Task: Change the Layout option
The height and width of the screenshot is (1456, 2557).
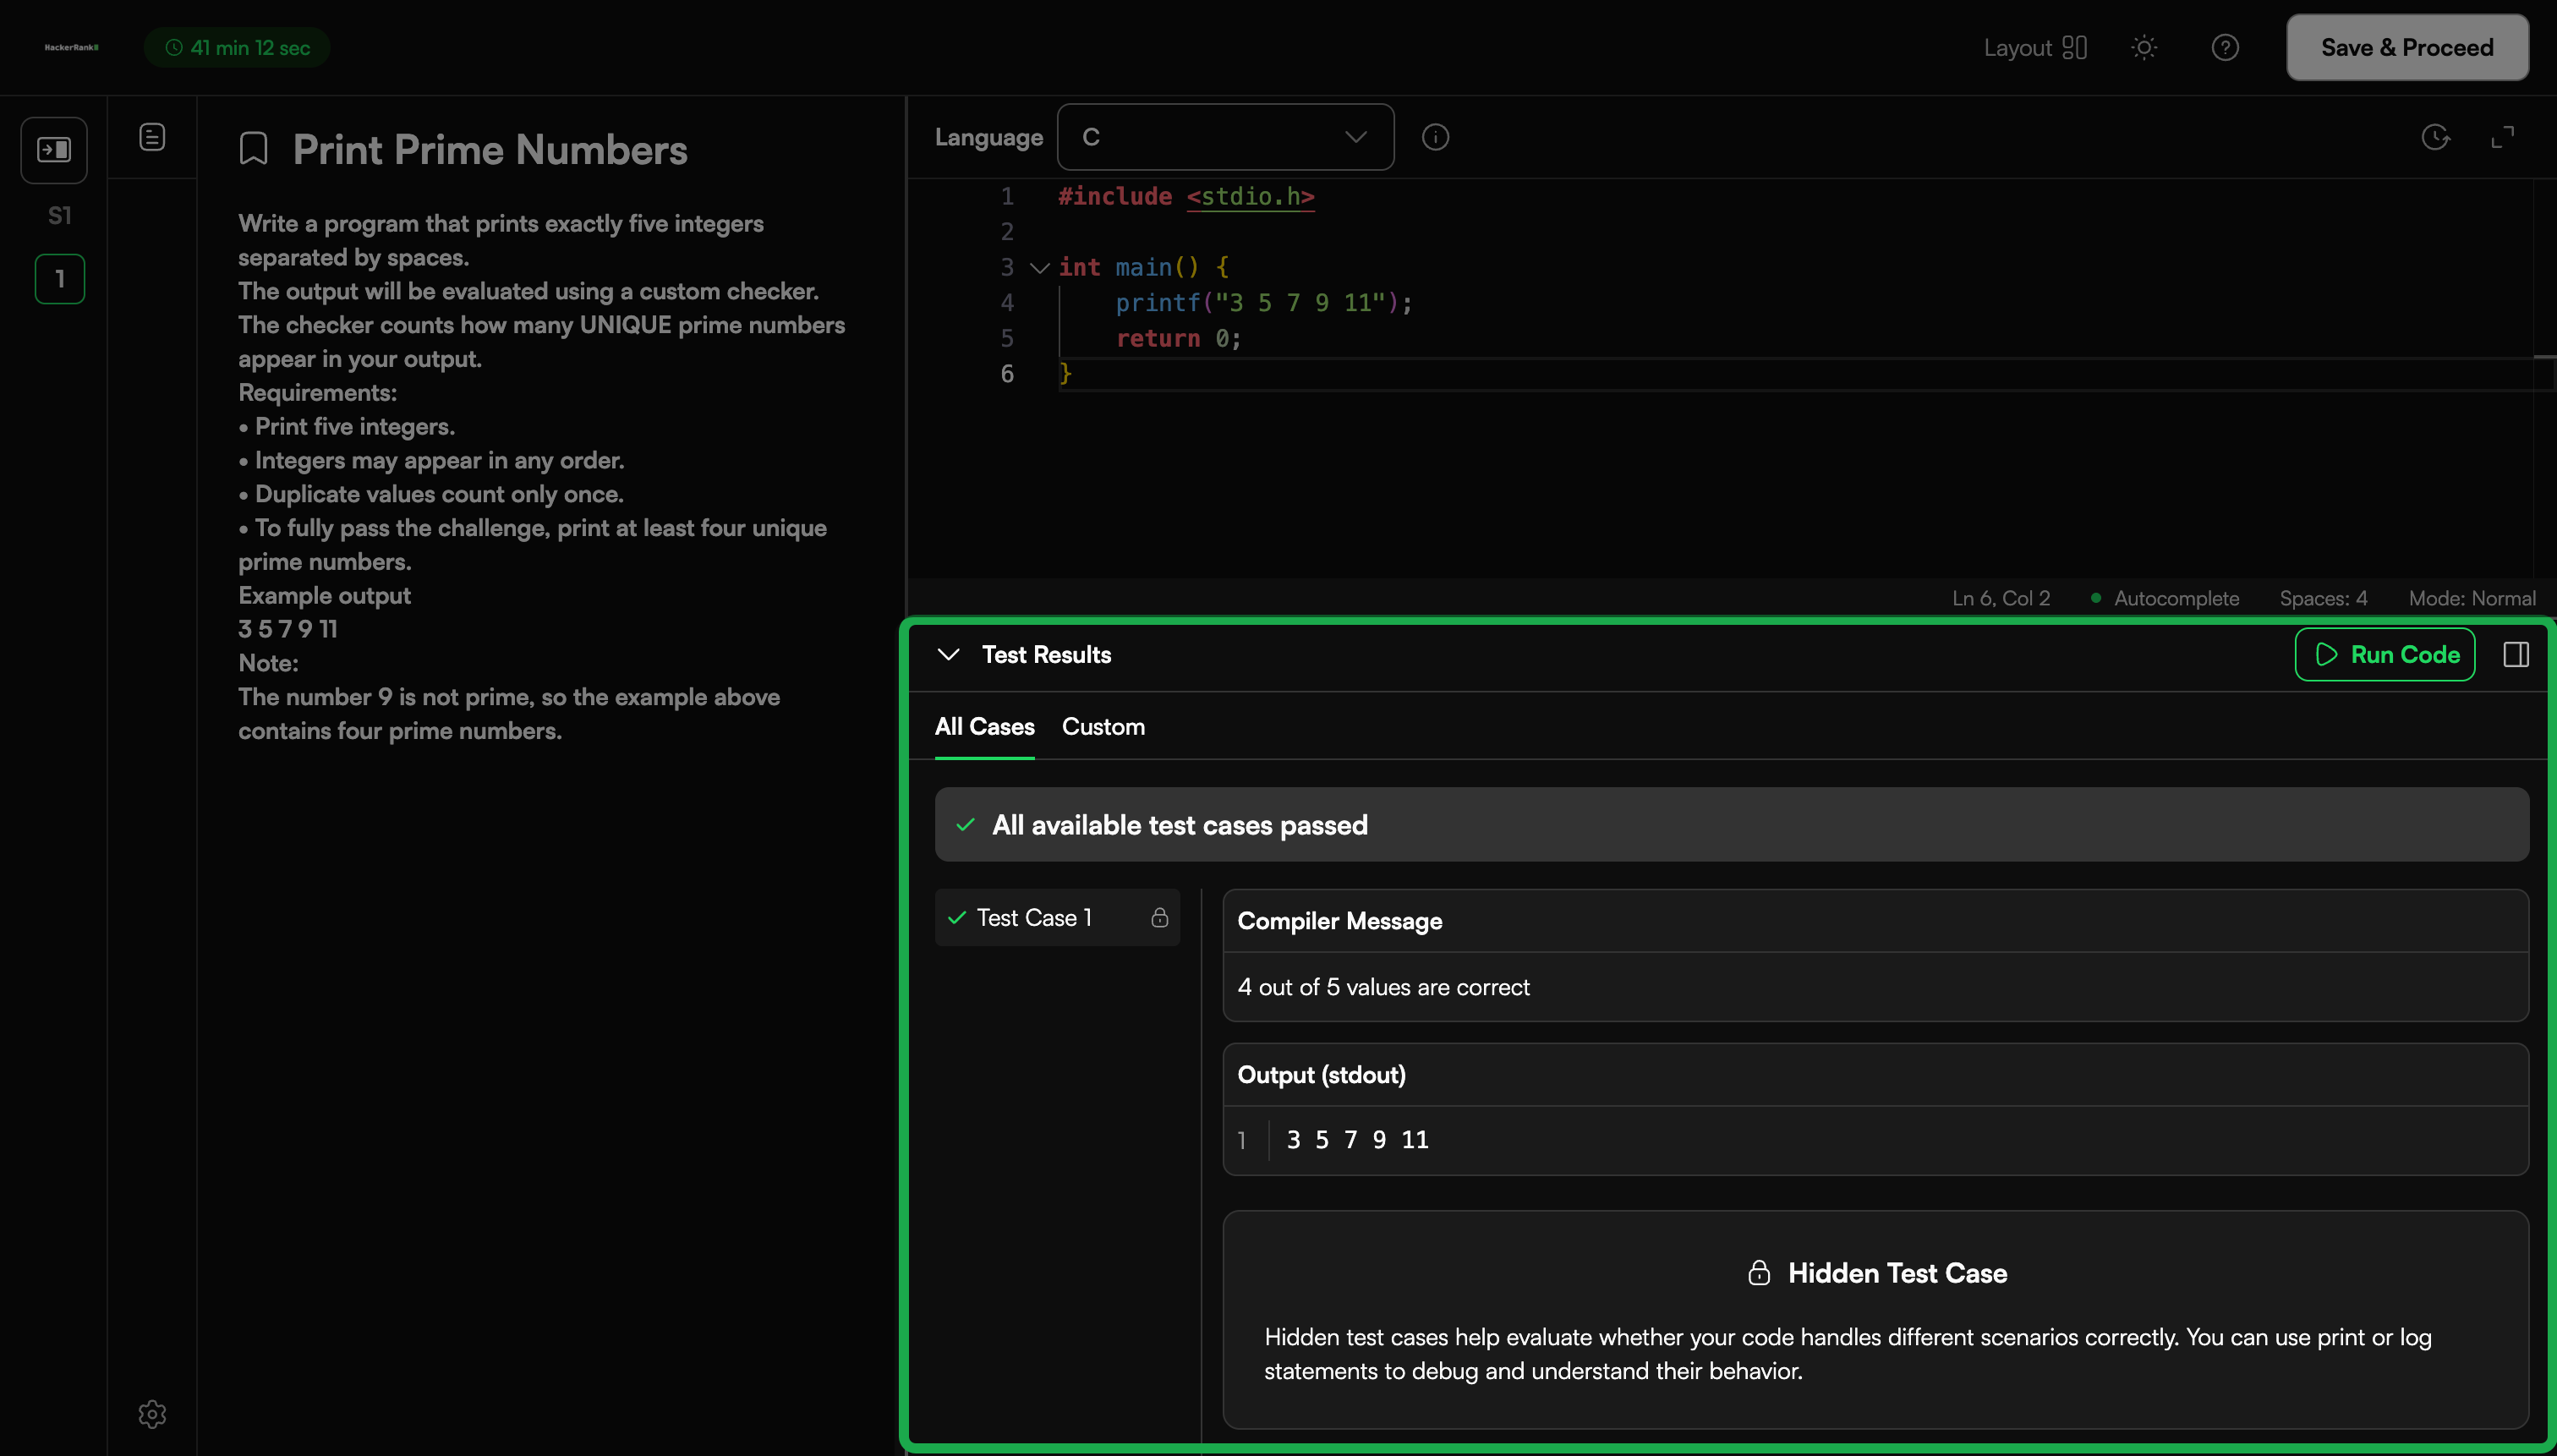Action: pyautogui.click(x=2035, y=47)
